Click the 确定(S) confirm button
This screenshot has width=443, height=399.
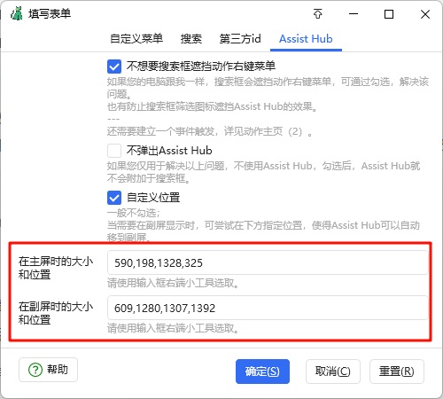262,372
